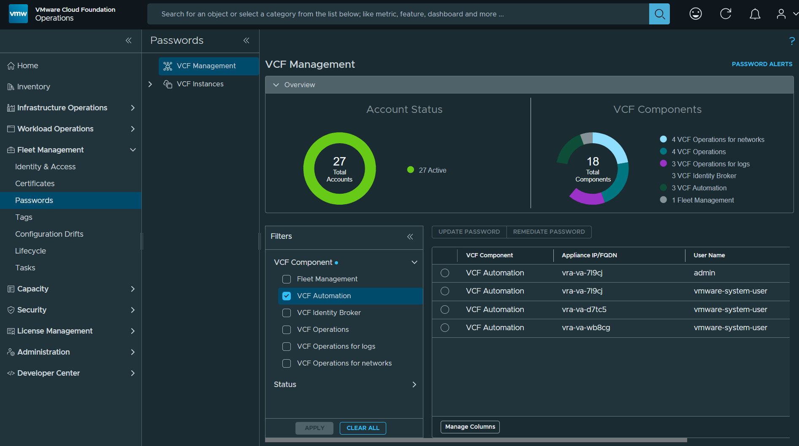Click the VCF Instances icon
This screenshot has height=446, width=799.
[168, 84]
